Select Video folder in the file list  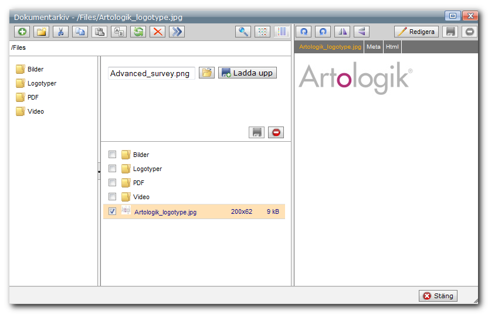[135, 196]
